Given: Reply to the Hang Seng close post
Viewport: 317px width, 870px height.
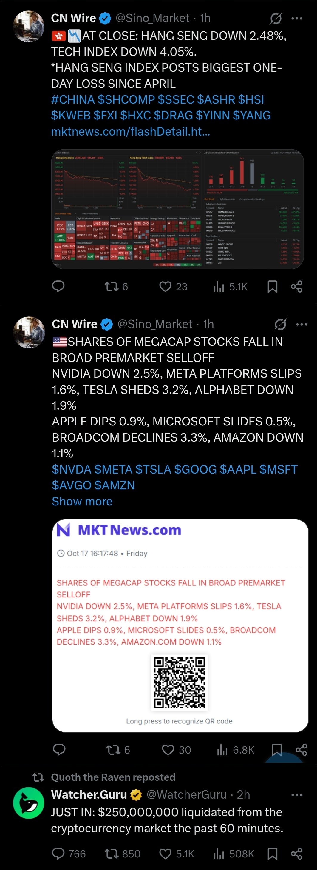Looking at the screenshot, I should point(58,286).
